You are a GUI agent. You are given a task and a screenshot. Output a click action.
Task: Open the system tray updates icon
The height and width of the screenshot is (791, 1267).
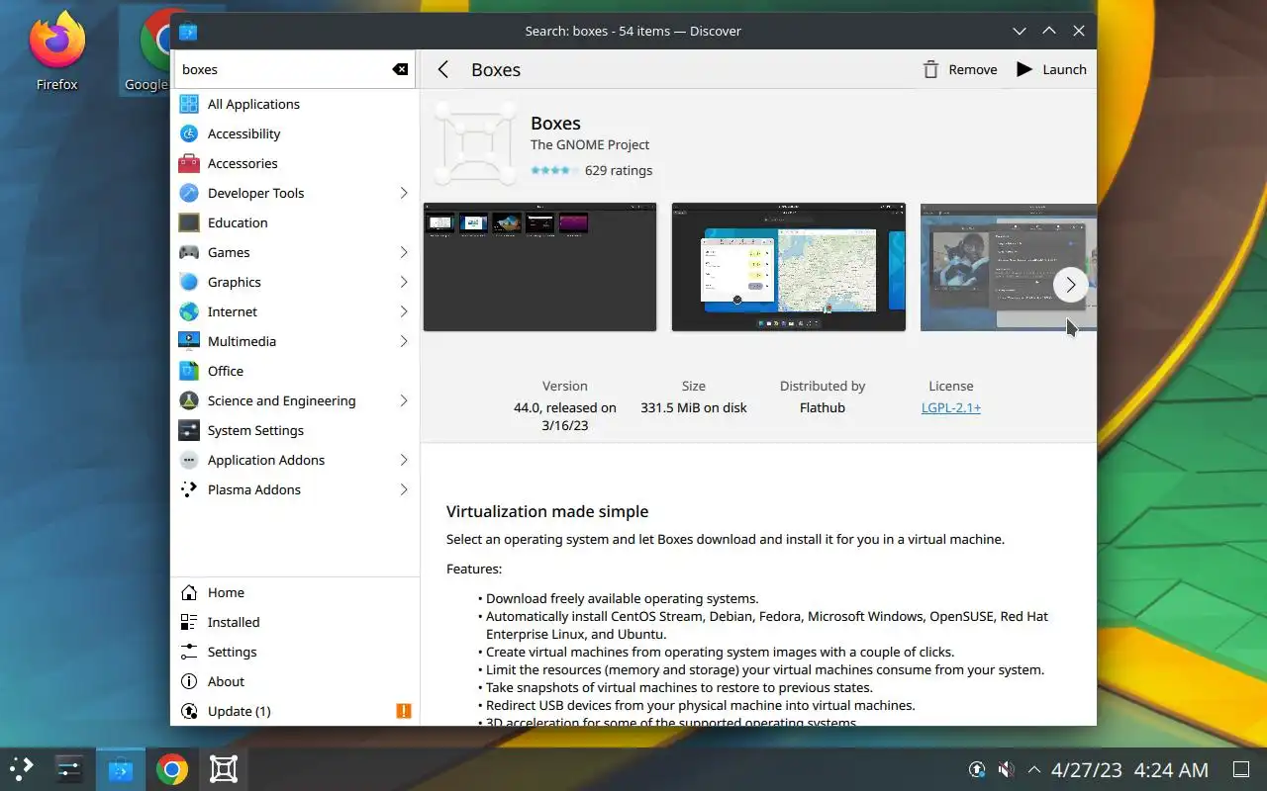(x=977, y=769)
